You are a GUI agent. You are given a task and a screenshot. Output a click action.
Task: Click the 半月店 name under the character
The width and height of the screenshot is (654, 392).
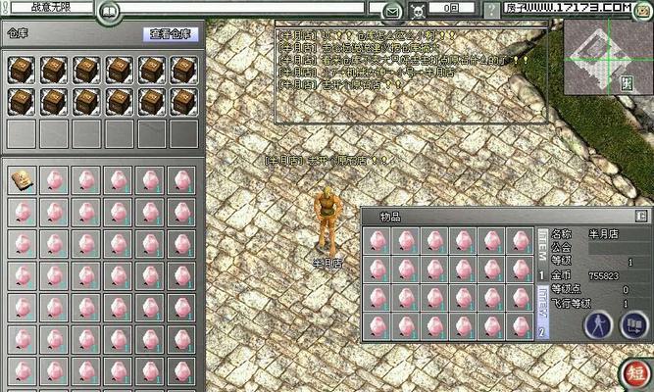pyautogui.click(x=327, y=264)
